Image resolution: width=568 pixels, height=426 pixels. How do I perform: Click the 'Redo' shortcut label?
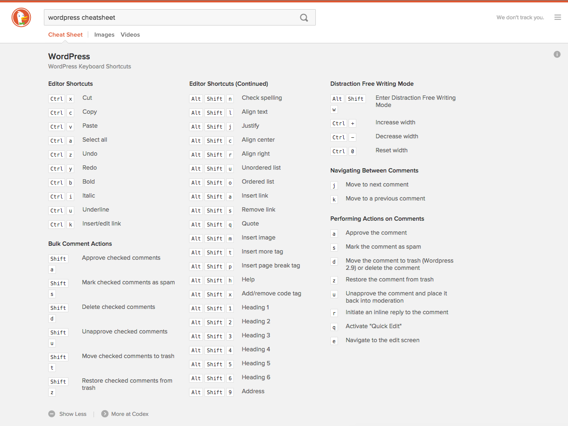[90, 168]
